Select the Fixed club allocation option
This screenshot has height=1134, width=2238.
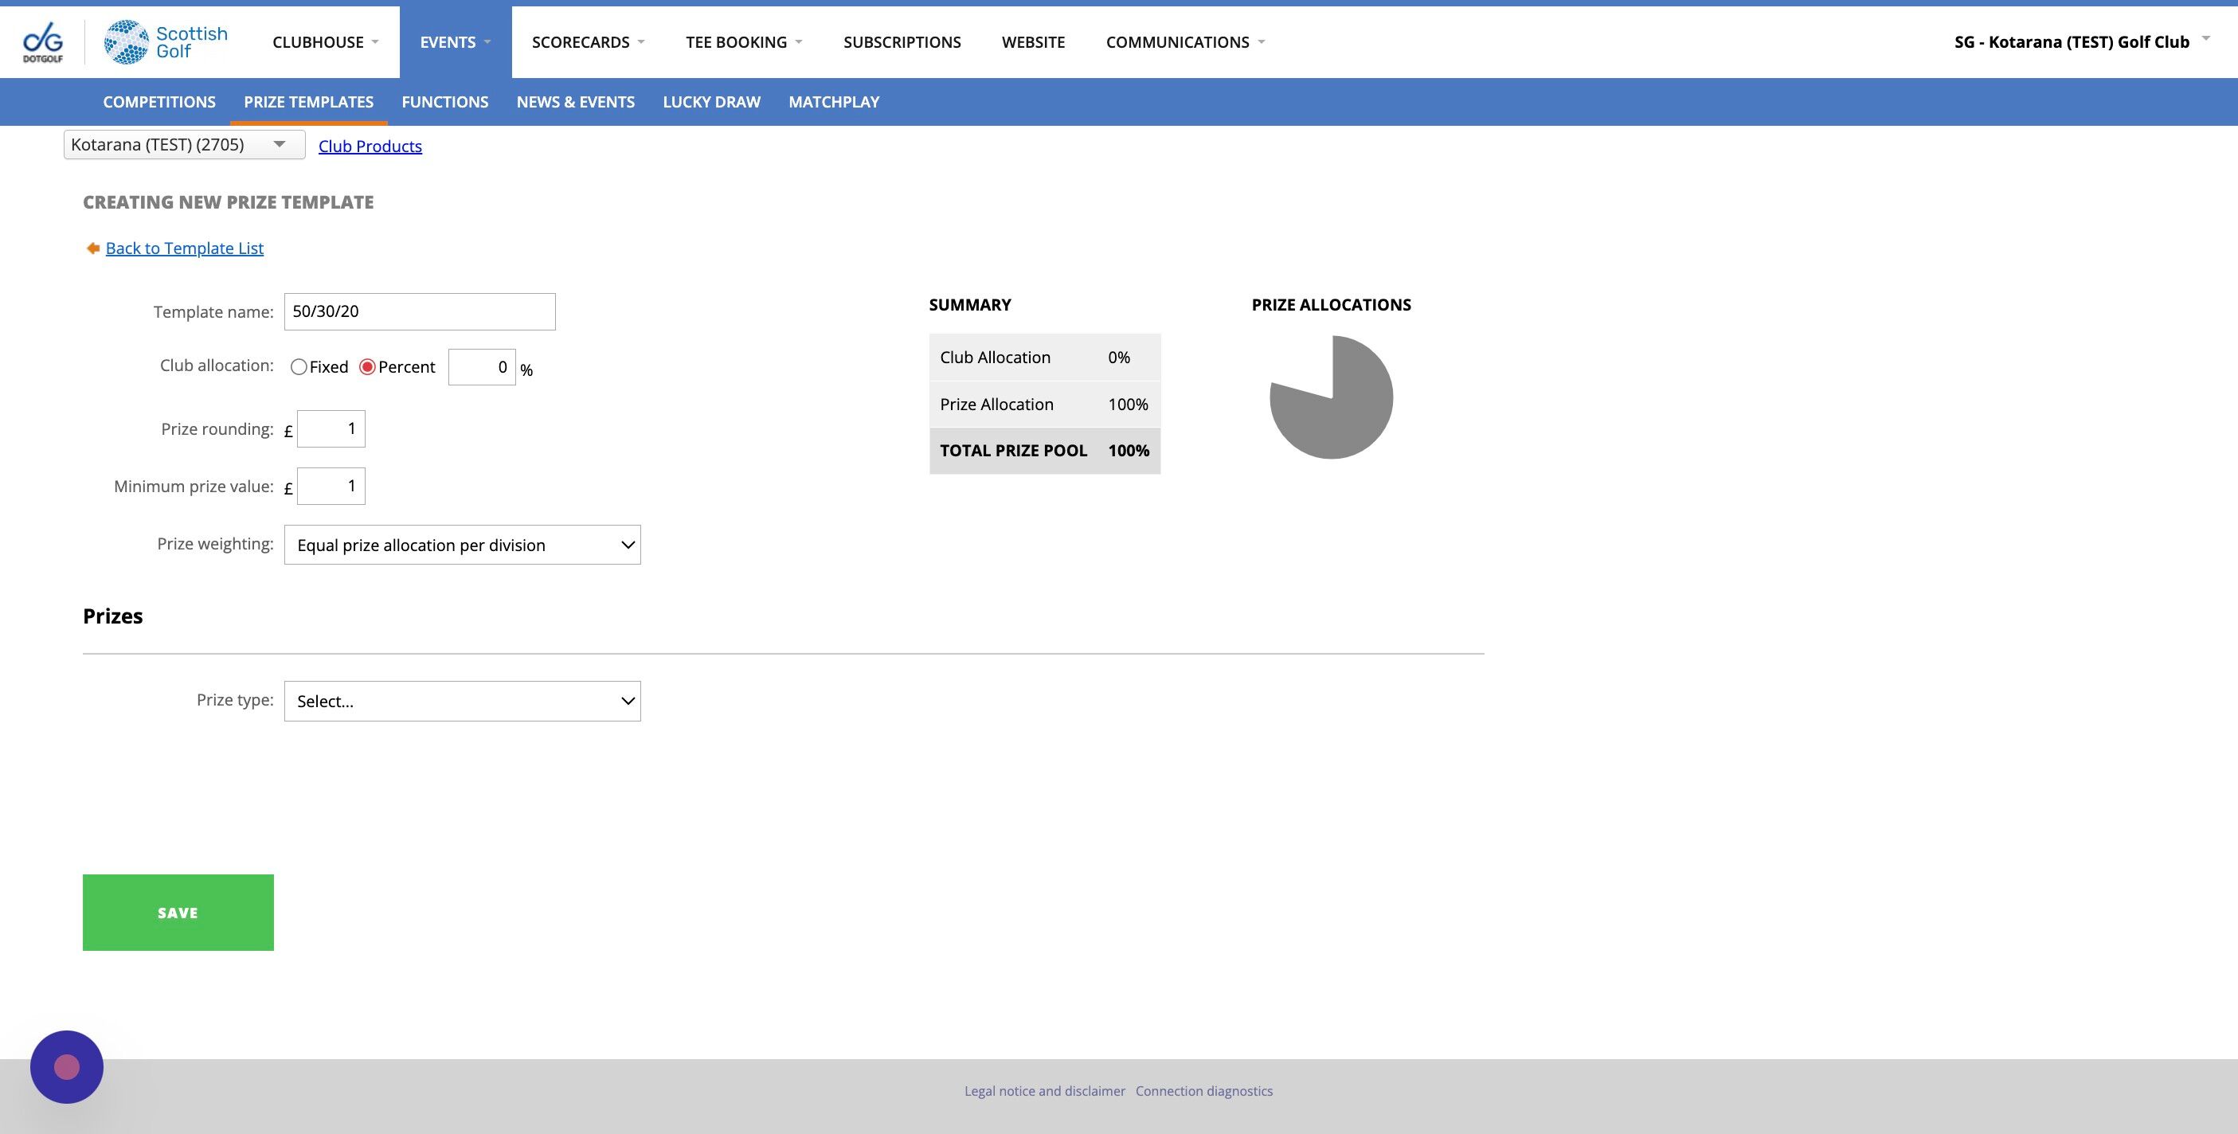pos(299,366)
